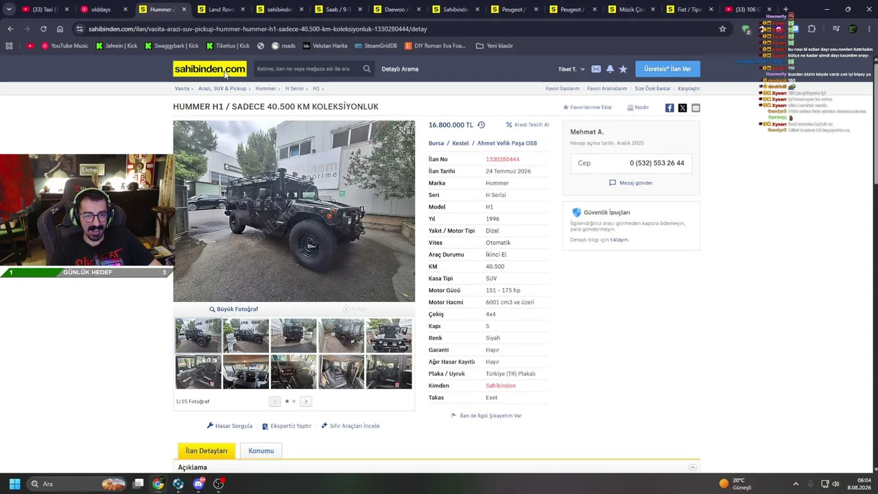Viewport: 878px width, 494px height.
Task: Click the tıklayın link in Güvenlik İpuçları
Action: (619, 240)
